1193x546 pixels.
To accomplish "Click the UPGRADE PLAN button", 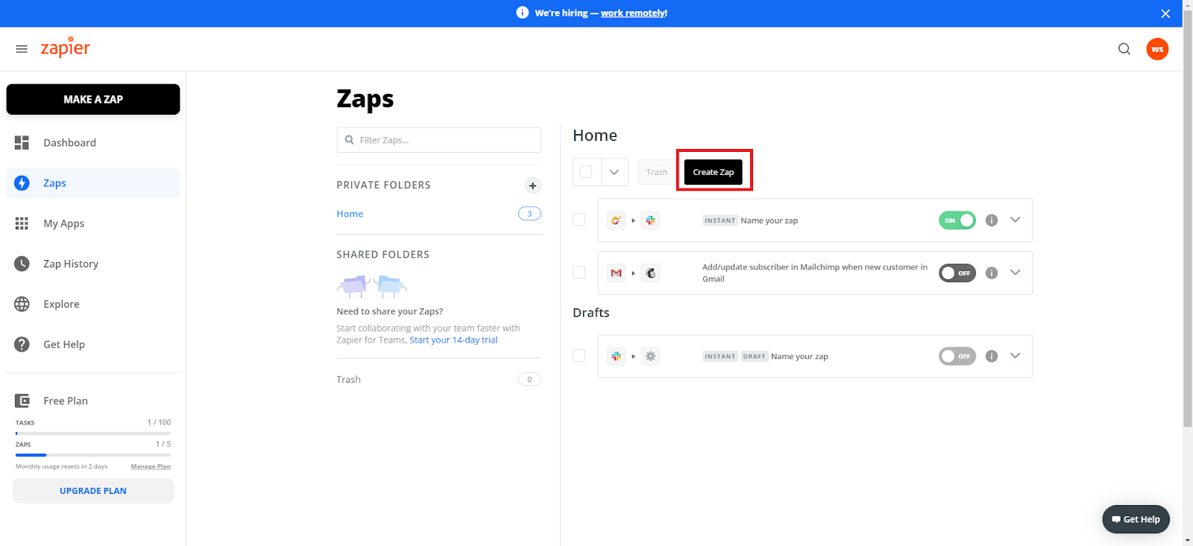I will [93, 491].
